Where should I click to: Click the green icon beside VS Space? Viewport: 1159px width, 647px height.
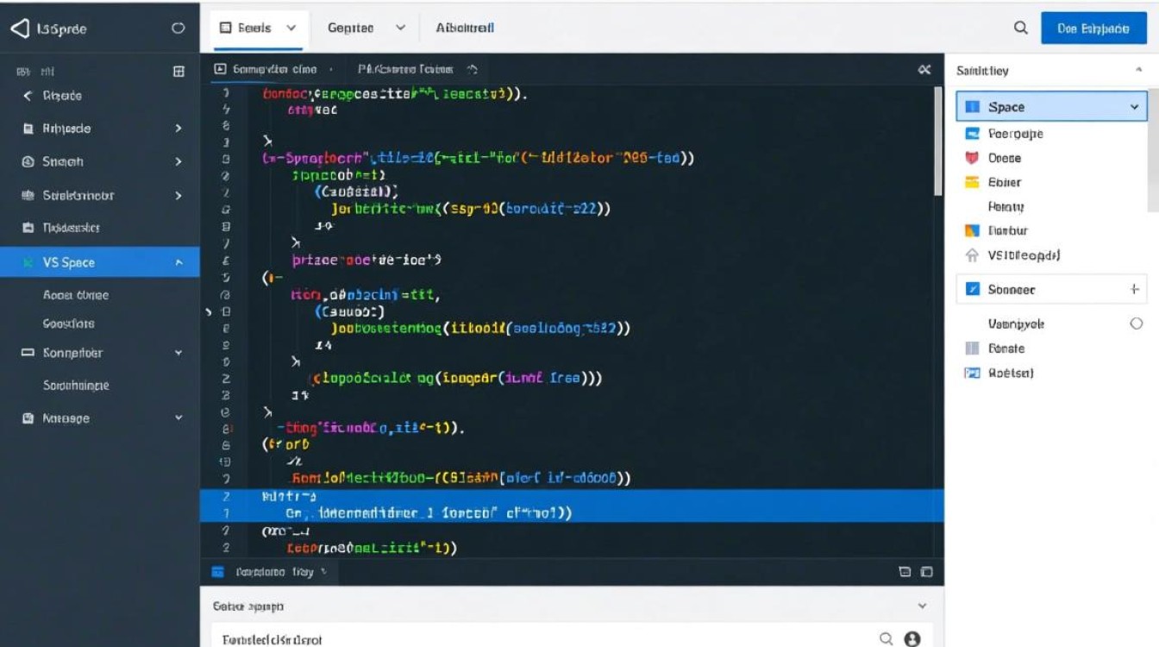pyautogui.click(x=28, y=262)
